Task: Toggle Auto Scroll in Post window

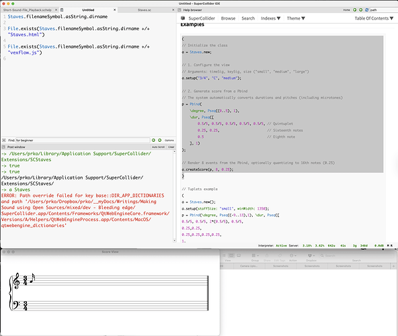Action: click(158, 147)
